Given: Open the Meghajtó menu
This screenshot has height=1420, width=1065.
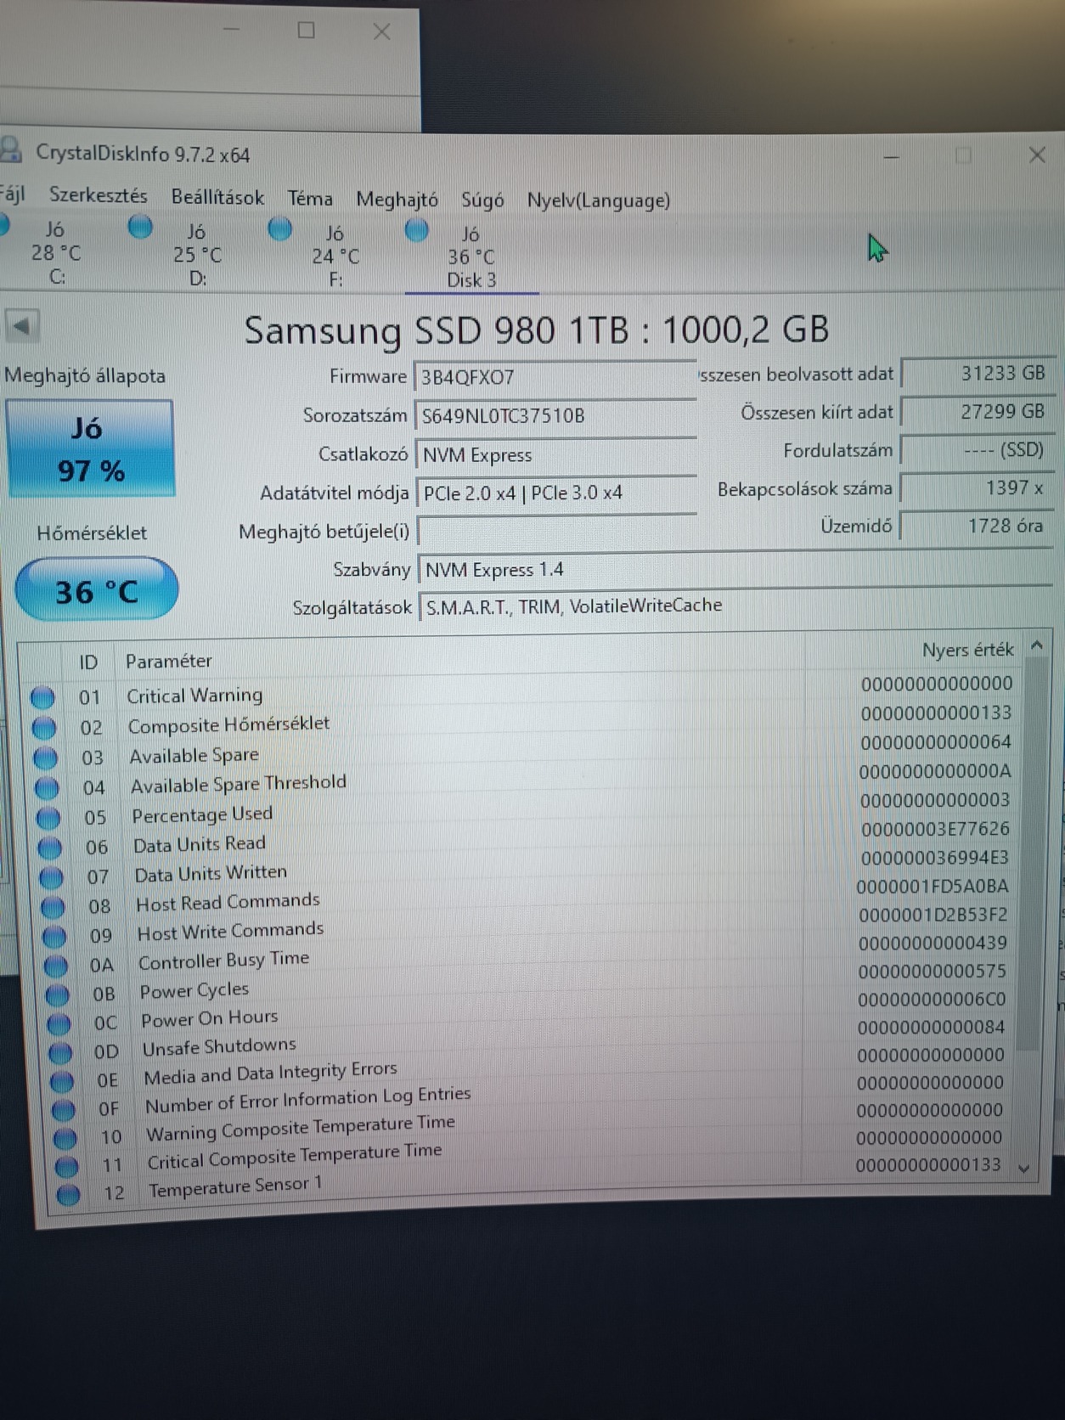Looking at the screenshot, I should click(x=397, y=200).
